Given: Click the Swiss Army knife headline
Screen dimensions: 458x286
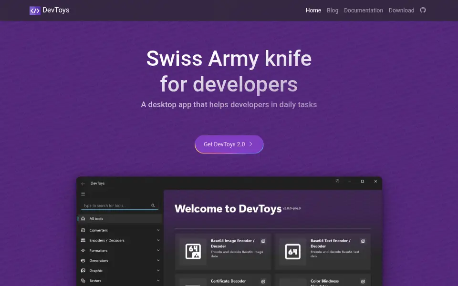Looking at the screenshot, I should [229, 71].
